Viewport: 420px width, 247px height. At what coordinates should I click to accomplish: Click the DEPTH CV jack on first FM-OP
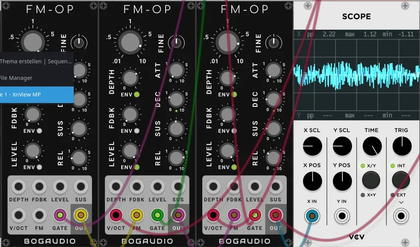18,186
